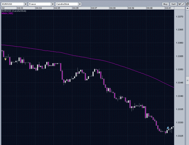Image resolution: width=189 pixels, height=145 pixels.
Task: Click the 04:35 time axis label
Action: coord(57,8)
